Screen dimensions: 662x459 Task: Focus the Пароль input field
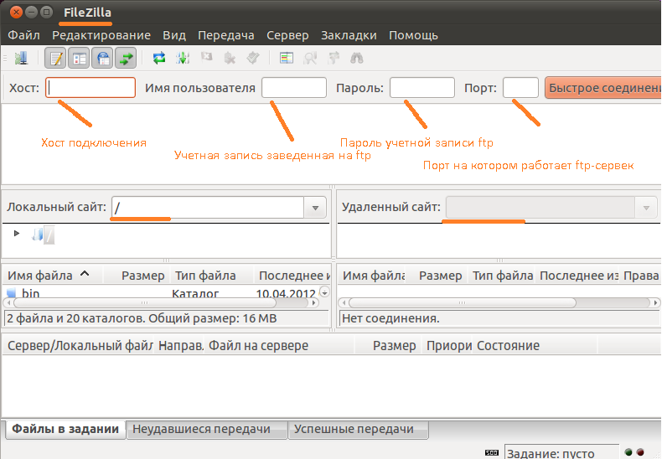[422, 88]
